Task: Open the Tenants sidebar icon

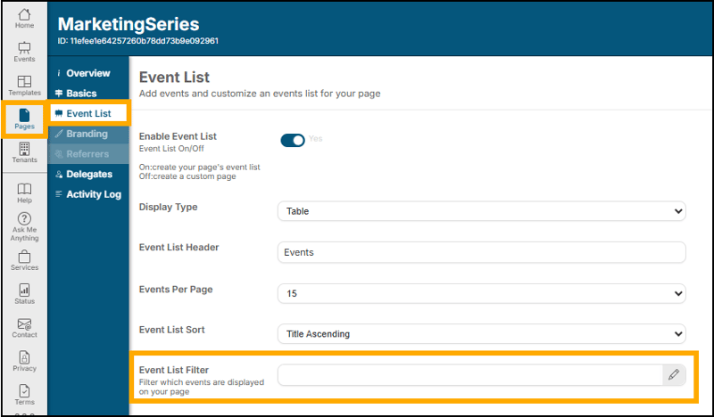Action: click(24, 152)
